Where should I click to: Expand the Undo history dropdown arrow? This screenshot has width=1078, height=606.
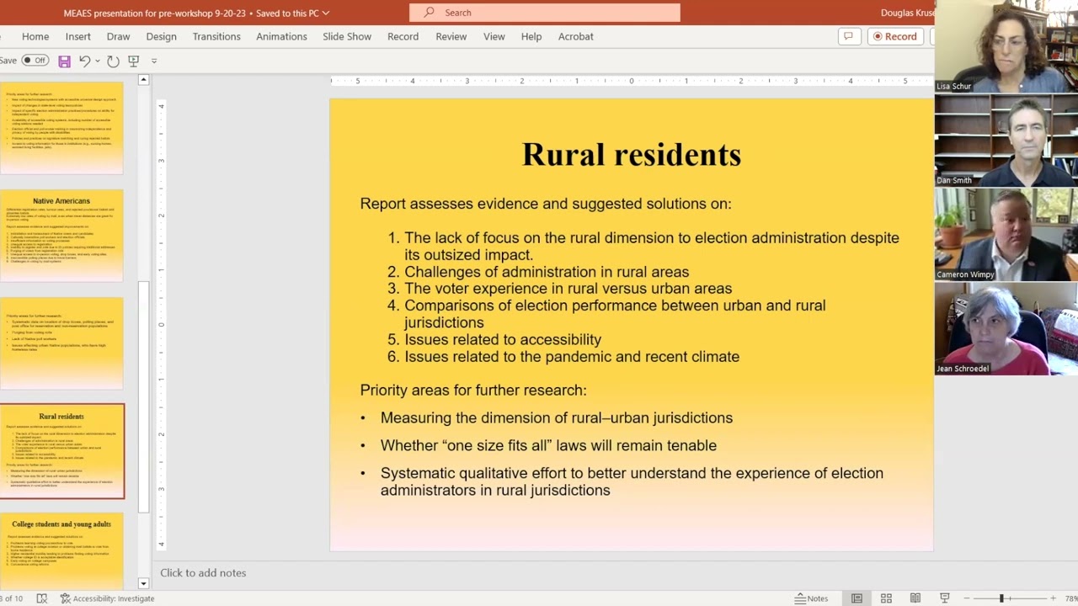97,61
